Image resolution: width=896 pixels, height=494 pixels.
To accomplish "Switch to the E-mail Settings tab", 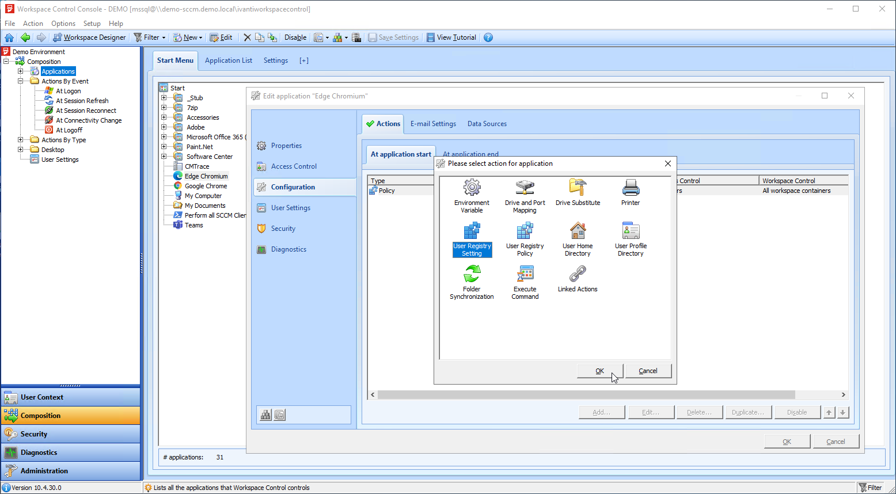I will pyautogui.click(x=433, y=124).
